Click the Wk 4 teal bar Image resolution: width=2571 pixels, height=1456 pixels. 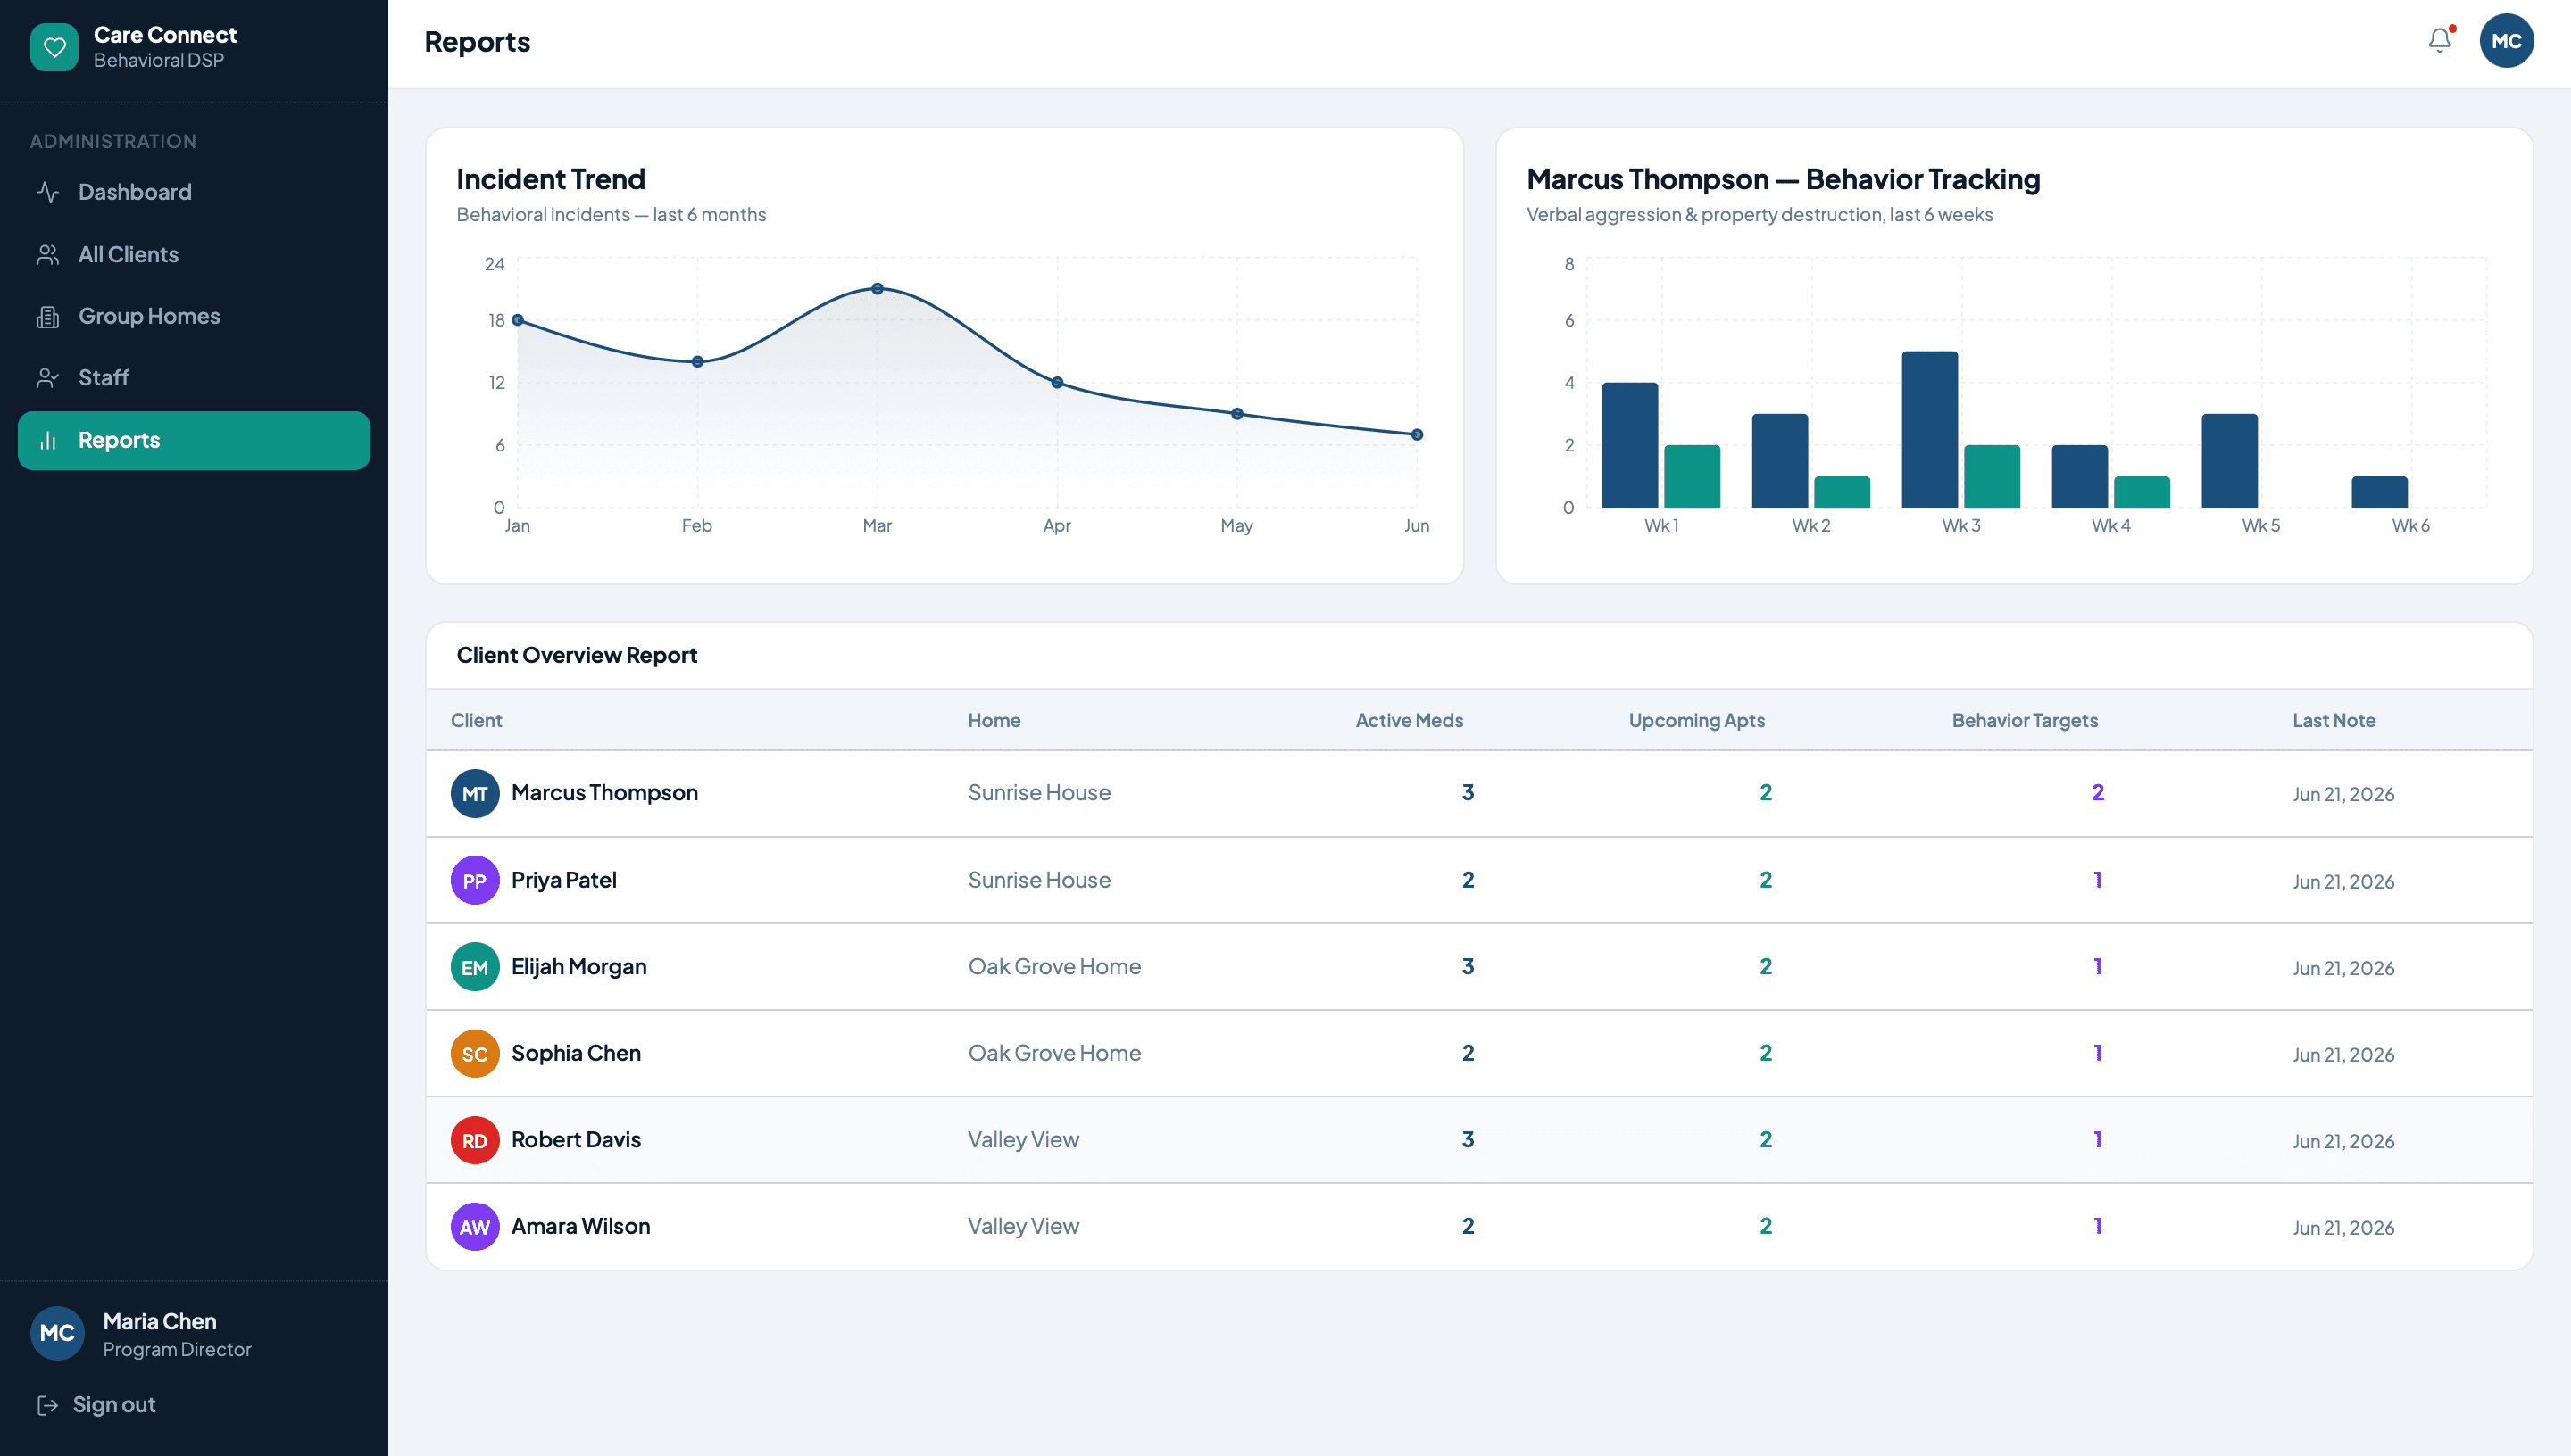click(x=2142, y=492)
